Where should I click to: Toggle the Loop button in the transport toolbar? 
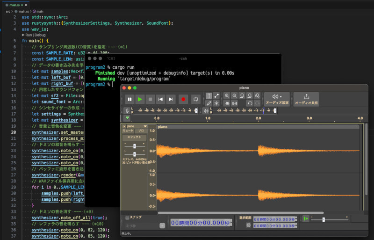(x=195, y=99)
